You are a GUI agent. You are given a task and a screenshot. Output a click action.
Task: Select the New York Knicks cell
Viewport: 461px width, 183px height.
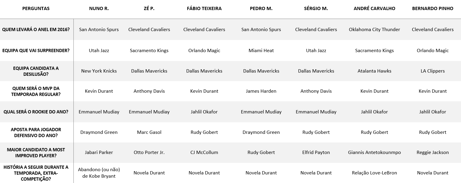pyautogui.click(x=99, y=71)
